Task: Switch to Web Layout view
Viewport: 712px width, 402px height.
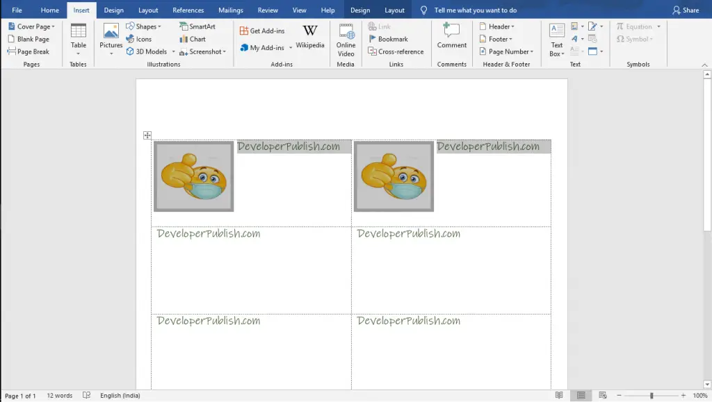Action: coord(603,396)
